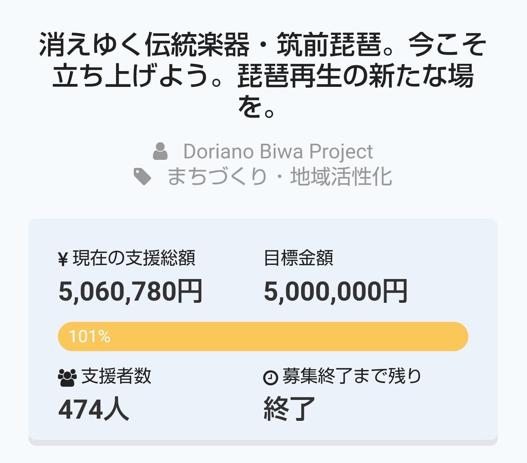Viewport: 527px width, 463px height.
Task: Click the 5,000,000円 goal amount
Action: pyautogui.click(x=335, y=291)
